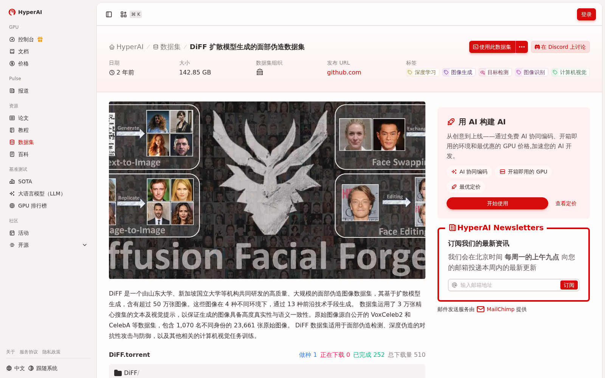Click the 图像识别 tag
605x378 pixels.
pyautogui.click(x=531, y=72)
